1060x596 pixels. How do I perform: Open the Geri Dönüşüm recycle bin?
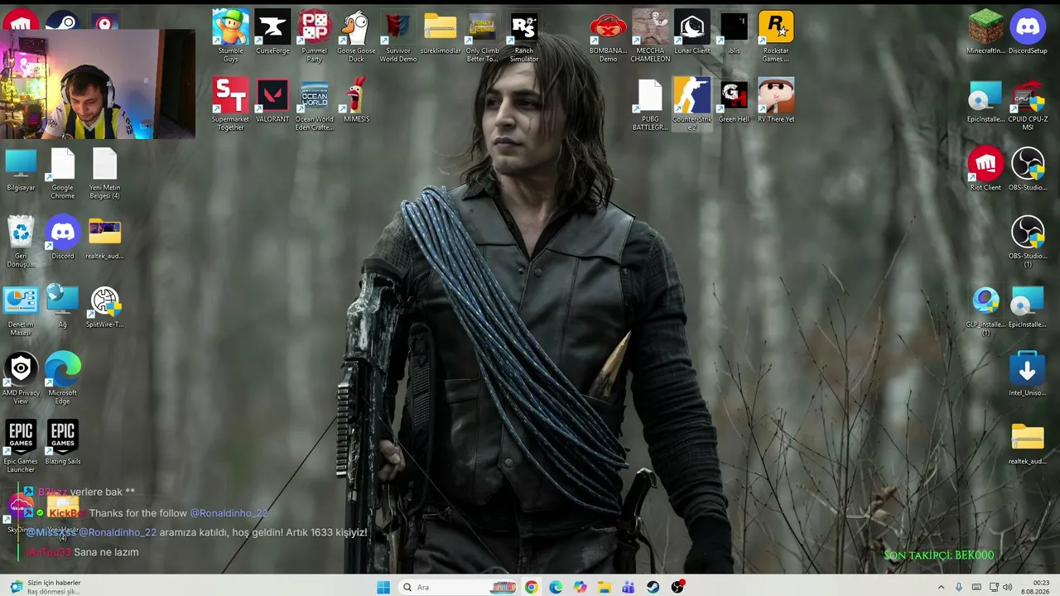pos(21,242)
